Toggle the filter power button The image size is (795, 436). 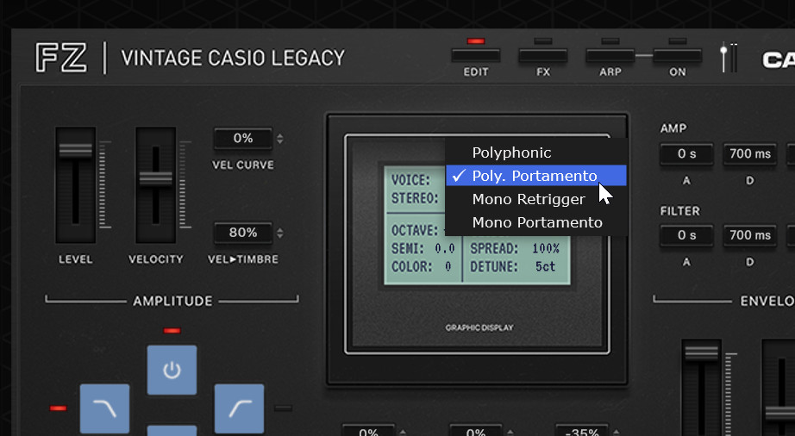click(172, 371)
